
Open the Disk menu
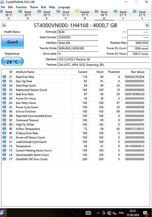click(43, 7)
